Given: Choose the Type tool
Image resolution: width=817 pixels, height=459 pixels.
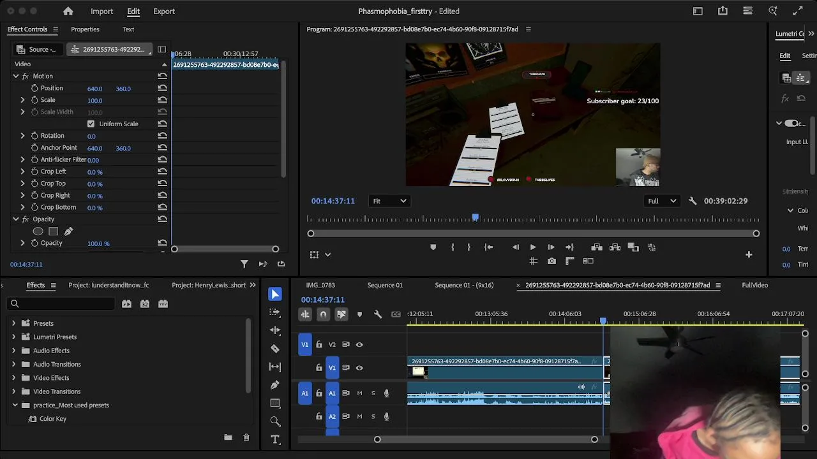Looking at the screenshot, I should [275, 439].
